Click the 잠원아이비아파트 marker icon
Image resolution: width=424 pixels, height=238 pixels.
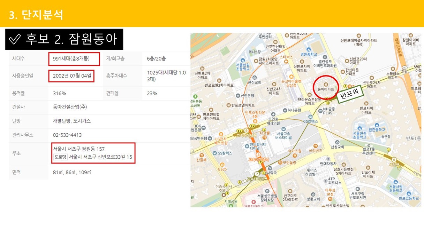tap(410, 35)
